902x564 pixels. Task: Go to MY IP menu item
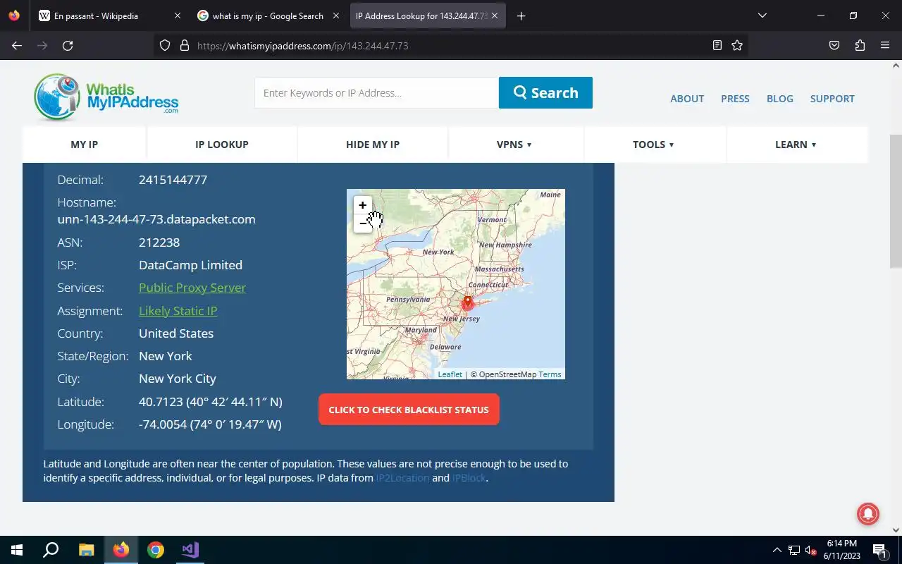(x=84, y=145)
